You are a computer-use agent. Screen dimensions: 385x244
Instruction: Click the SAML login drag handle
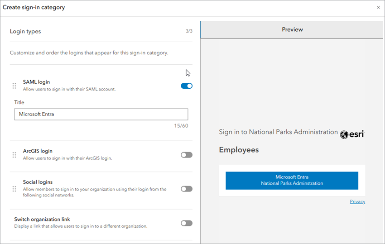tap(14, 86)
